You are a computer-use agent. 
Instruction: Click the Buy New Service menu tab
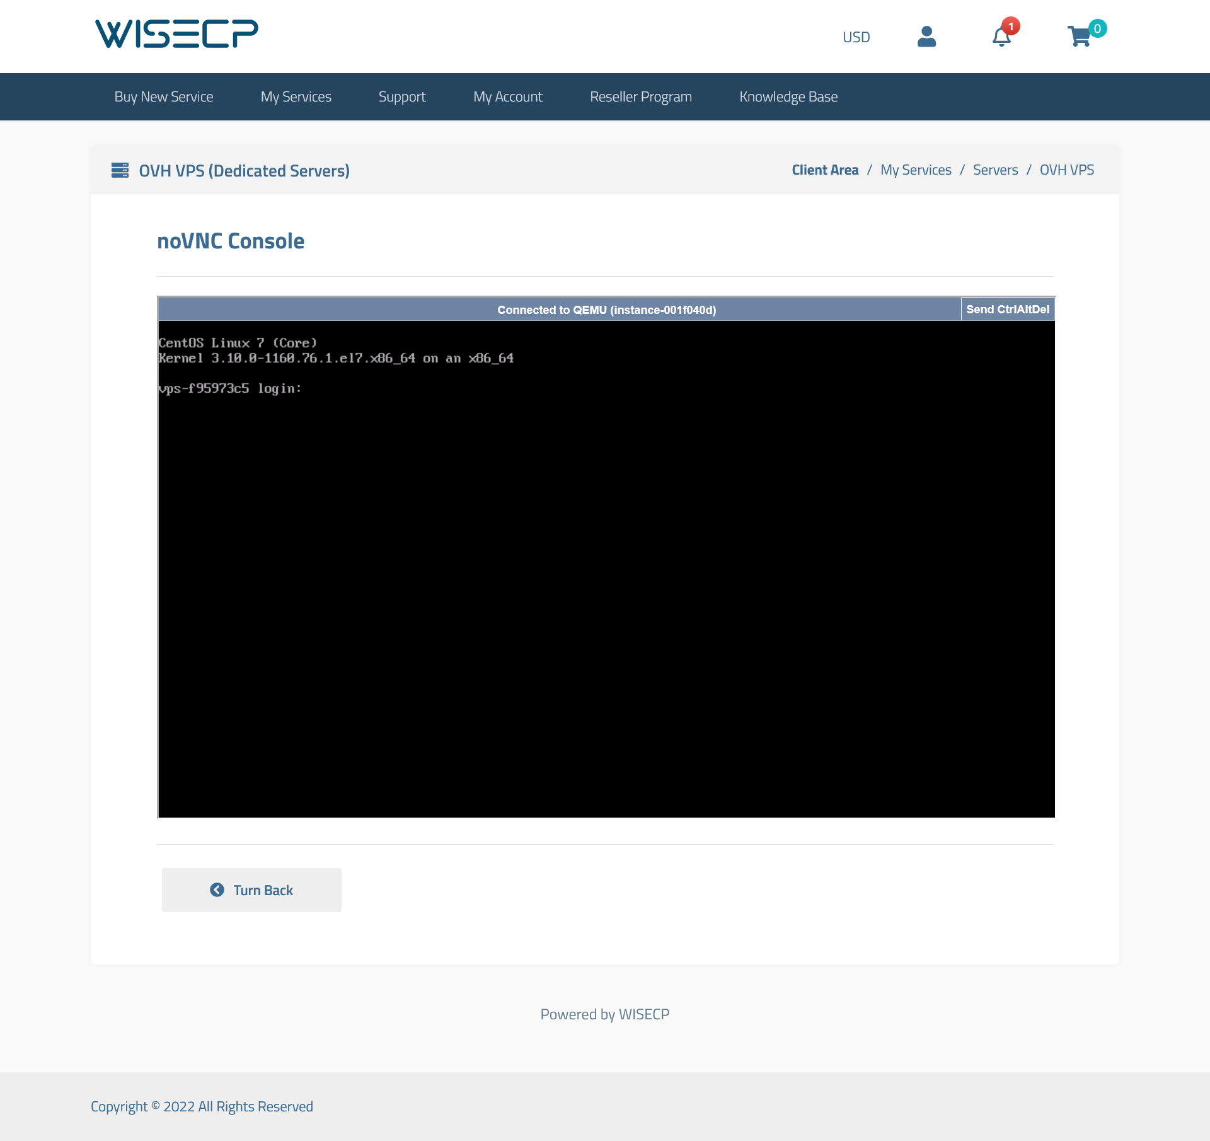[164, 96]
